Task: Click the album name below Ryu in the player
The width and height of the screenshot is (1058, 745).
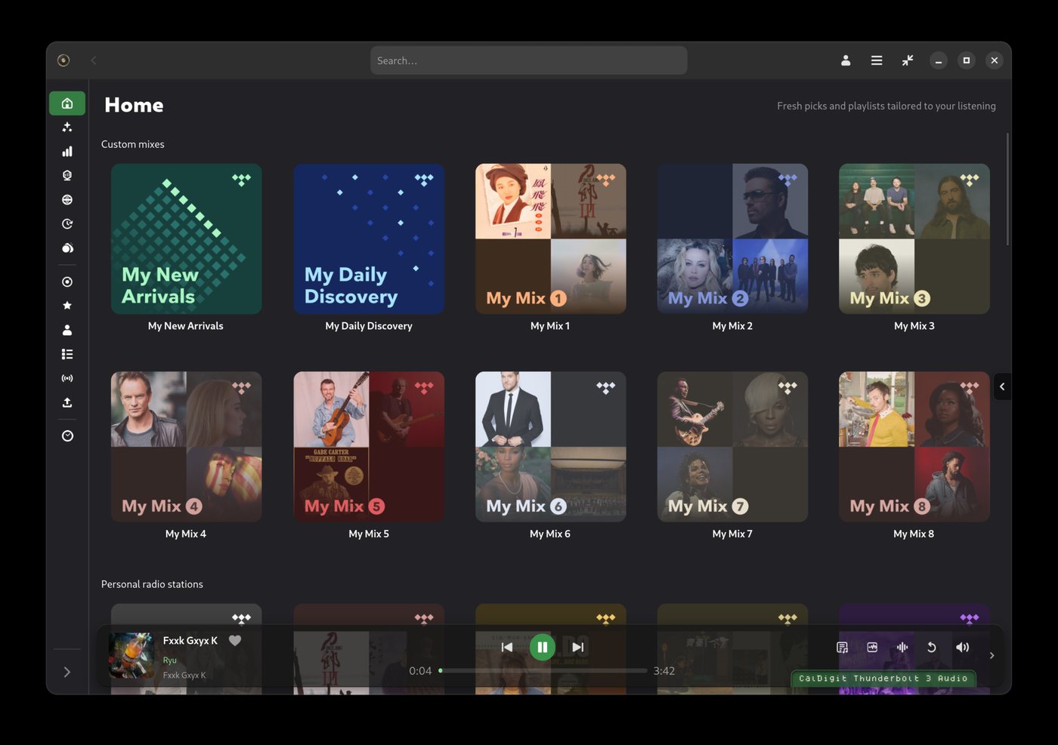Action: pos(184,675)
